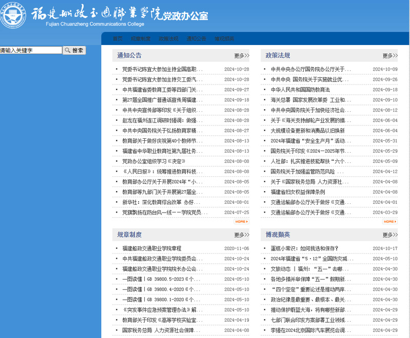Open 博观撷英 in the navigation bar
The height and width of the screenshot is (338, 410).
(x=224, y=38)
